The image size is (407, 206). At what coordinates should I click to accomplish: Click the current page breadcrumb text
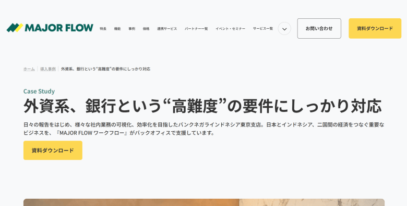105,69
